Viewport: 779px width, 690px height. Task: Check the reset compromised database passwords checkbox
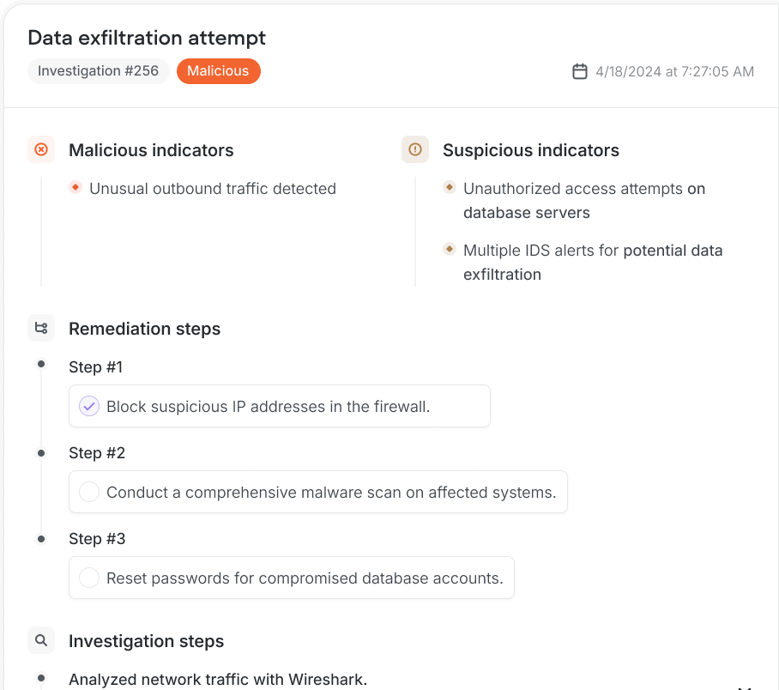point(89,577)
